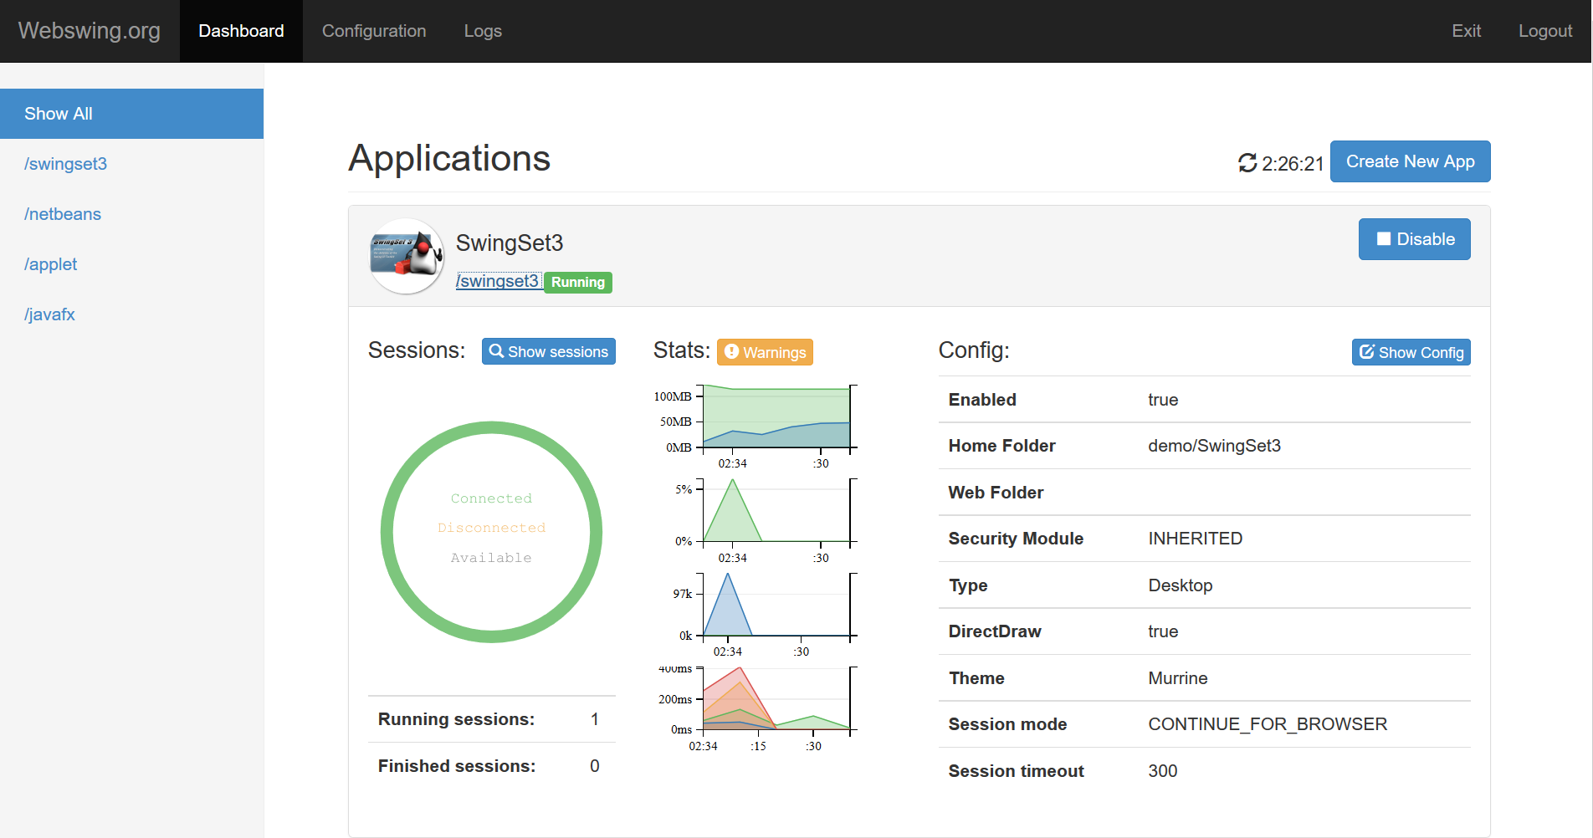Screen dimensions: 1593x838
Task: Open /applet in the sidebar
Action: pos(131,264)
